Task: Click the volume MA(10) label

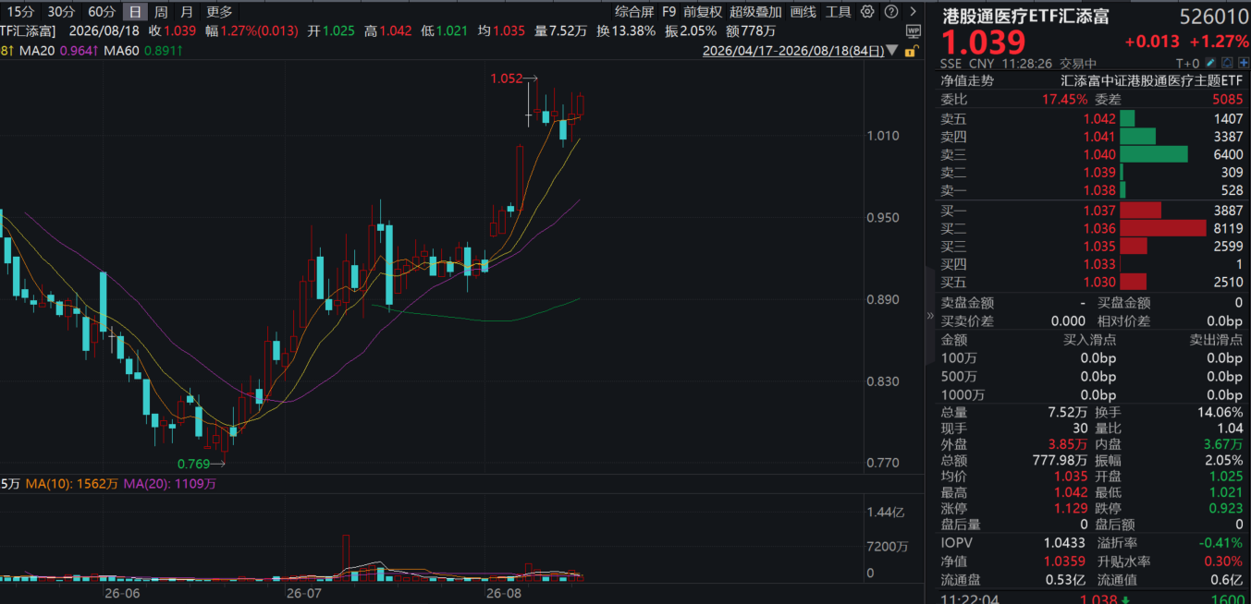Action: pos(72,483)
